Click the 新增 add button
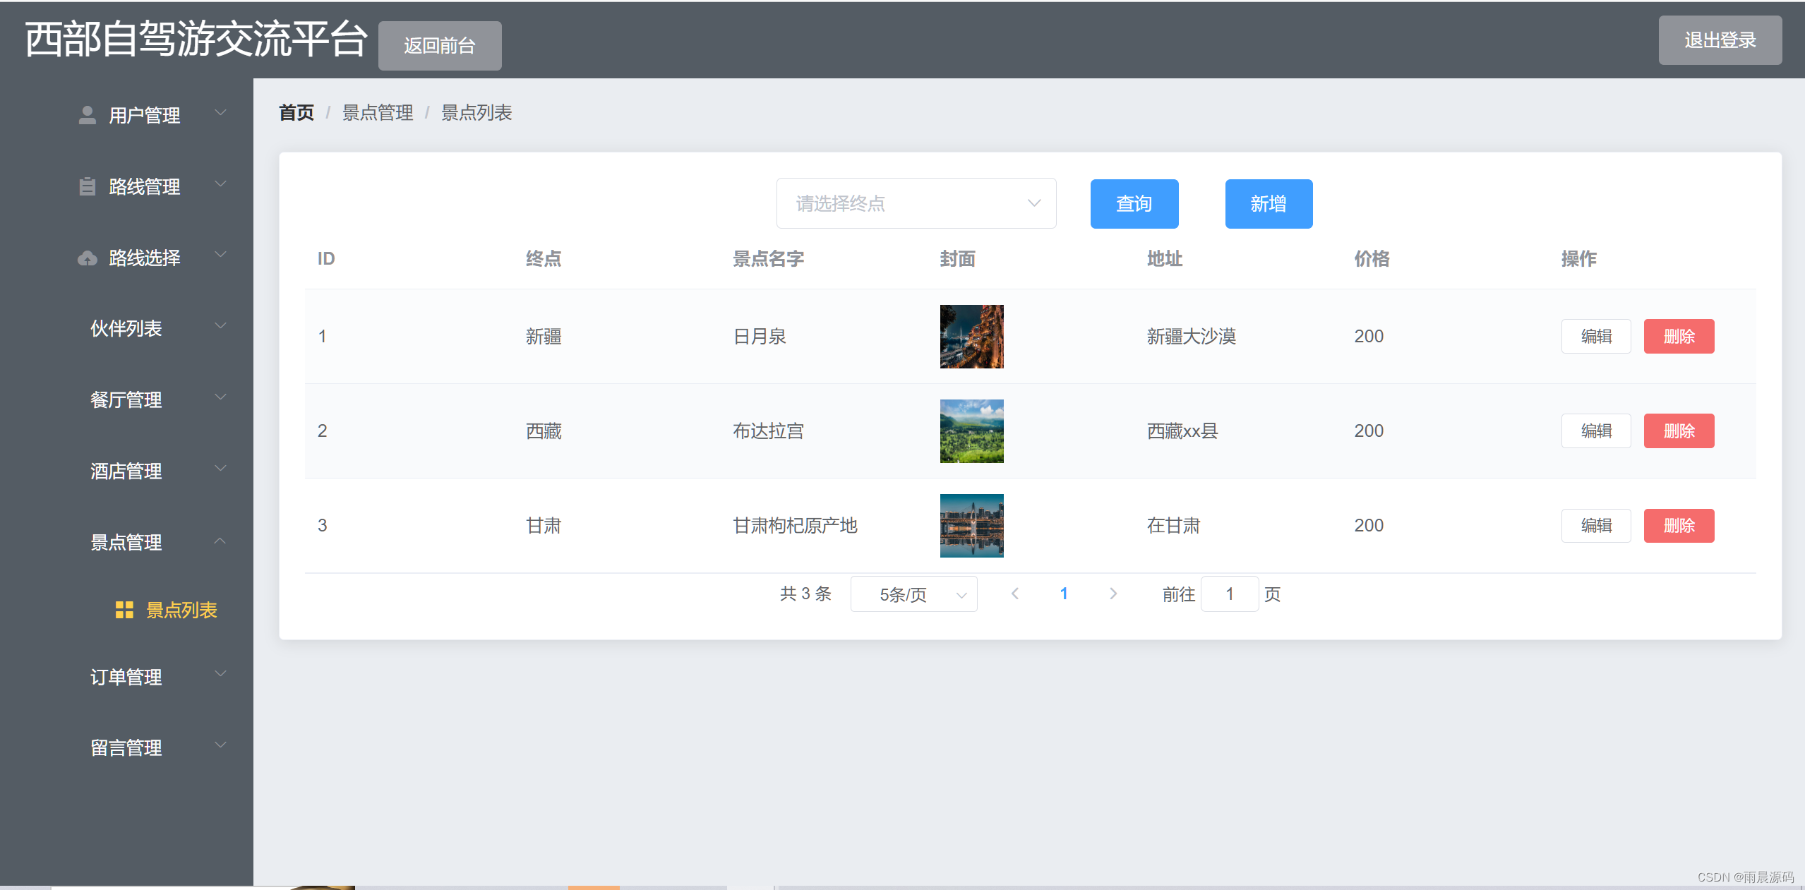The image size is (1805, 890). (x=1269, y=204)
